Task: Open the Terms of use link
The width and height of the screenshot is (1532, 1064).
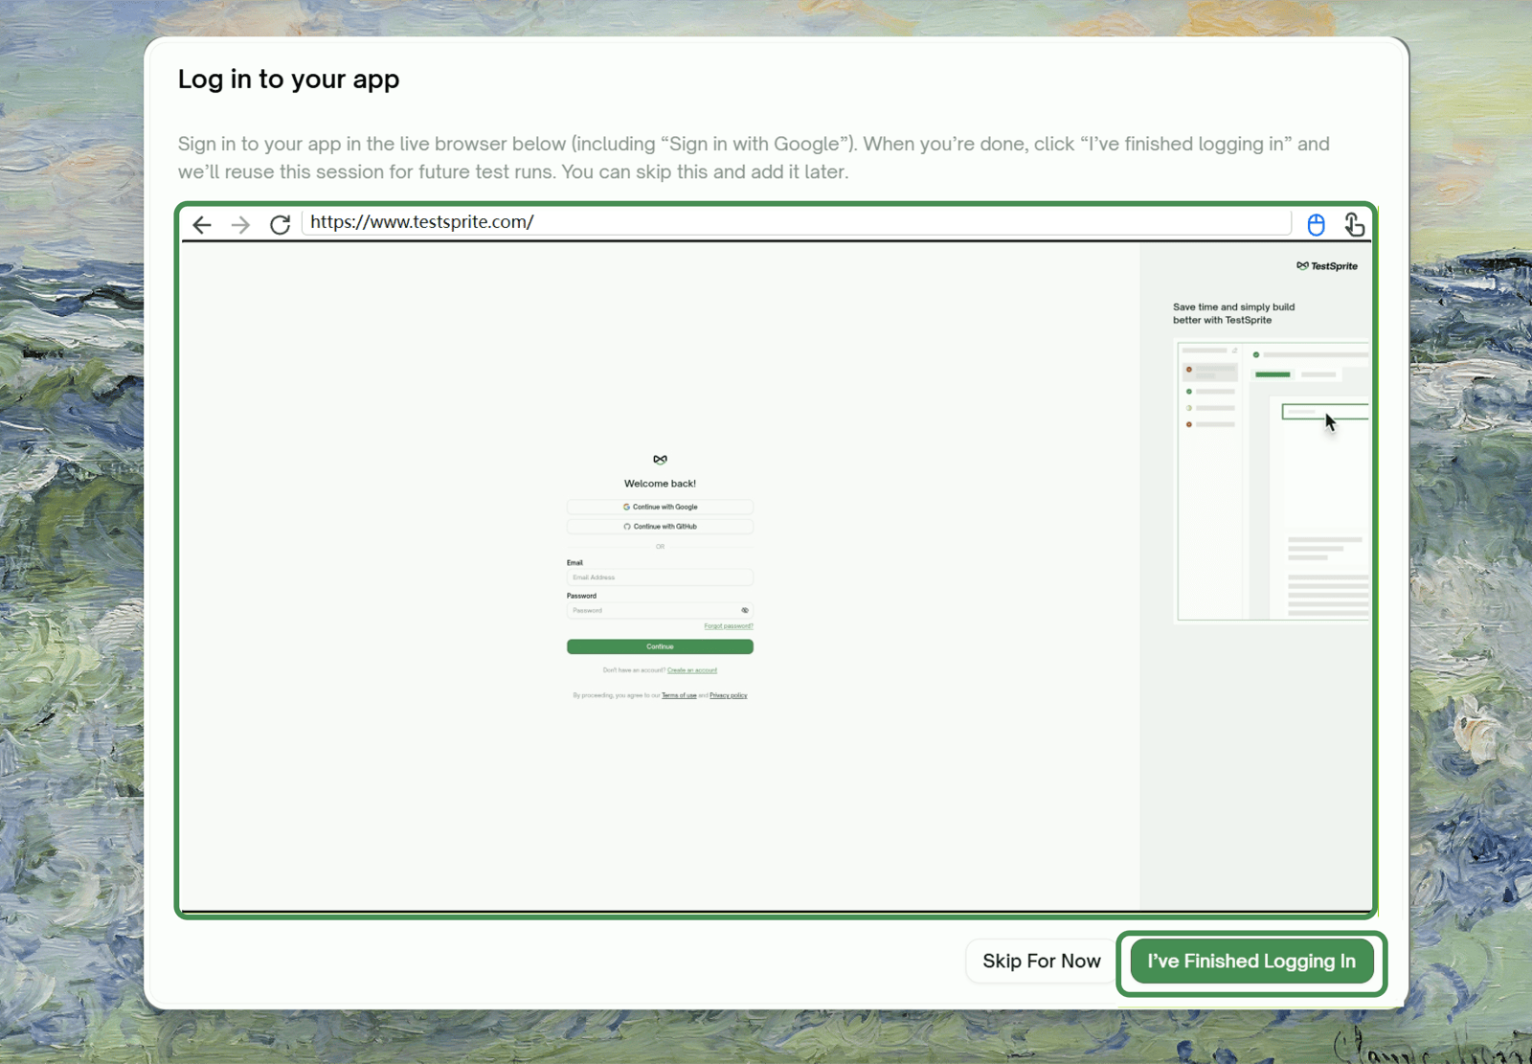Action: coord(679,695)
